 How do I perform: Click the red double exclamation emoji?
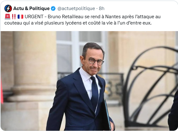point(14,17)
